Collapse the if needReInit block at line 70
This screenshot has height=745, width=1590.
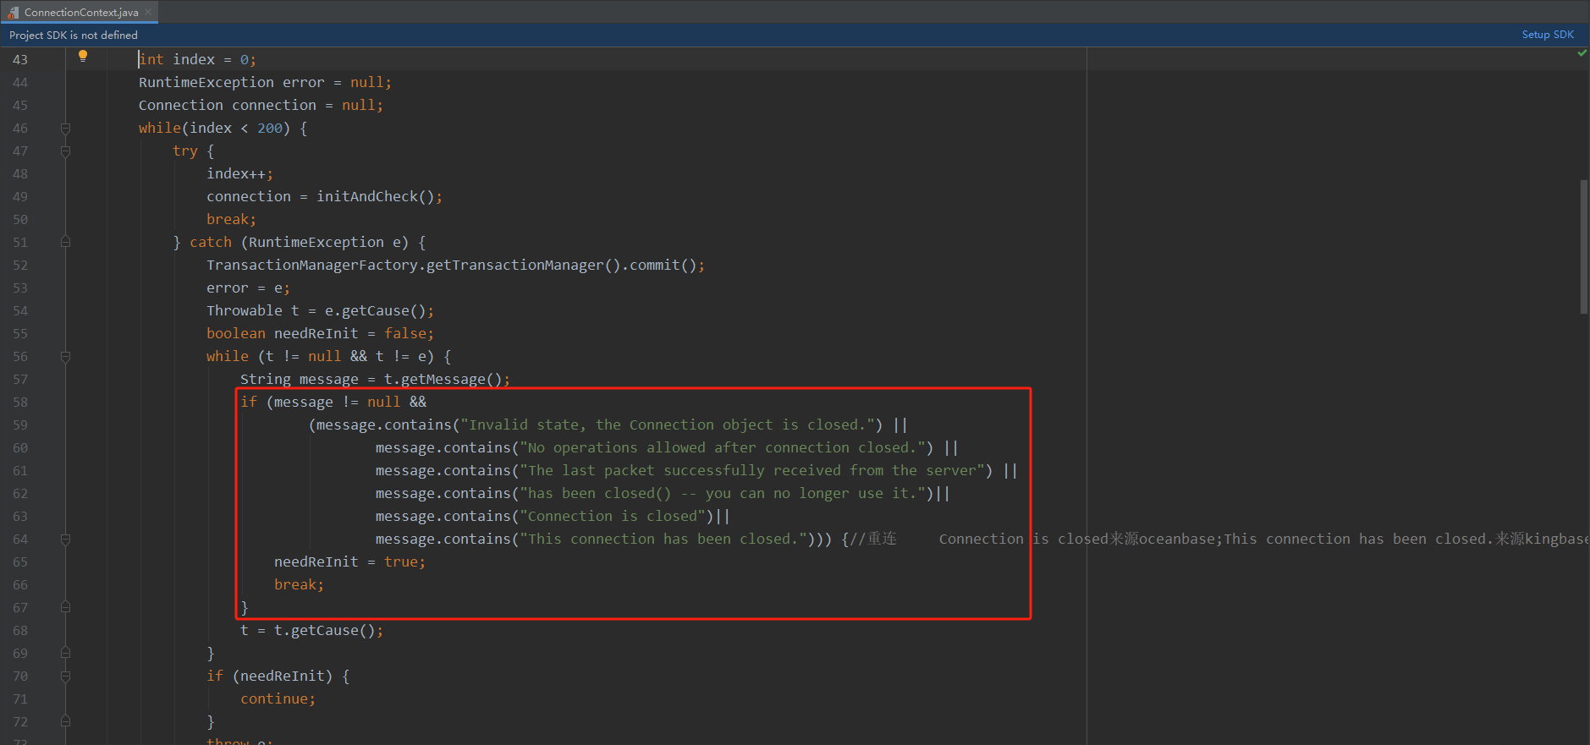(65, 677)
